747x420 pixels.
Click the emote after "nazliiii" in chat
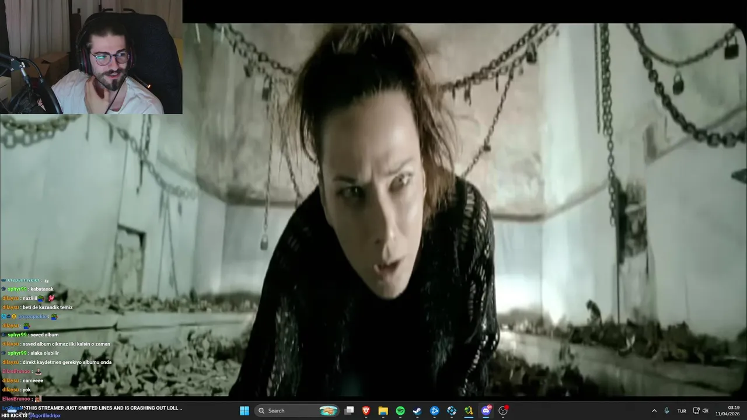point(40,298)
